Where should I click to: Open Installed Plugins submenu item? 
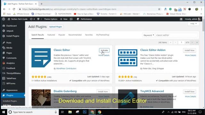[10, 101]
